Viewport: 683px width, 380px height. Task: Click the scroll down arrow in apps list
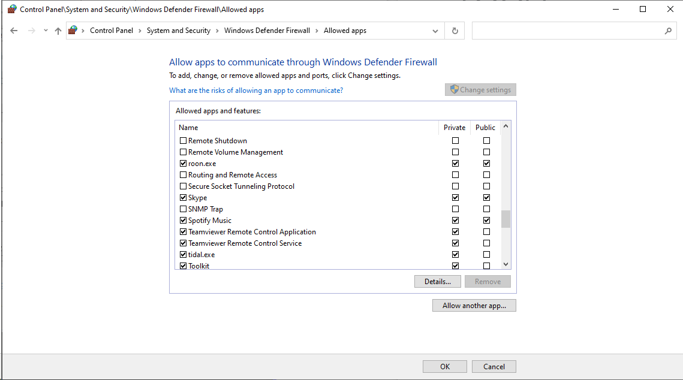coord(506,264)
